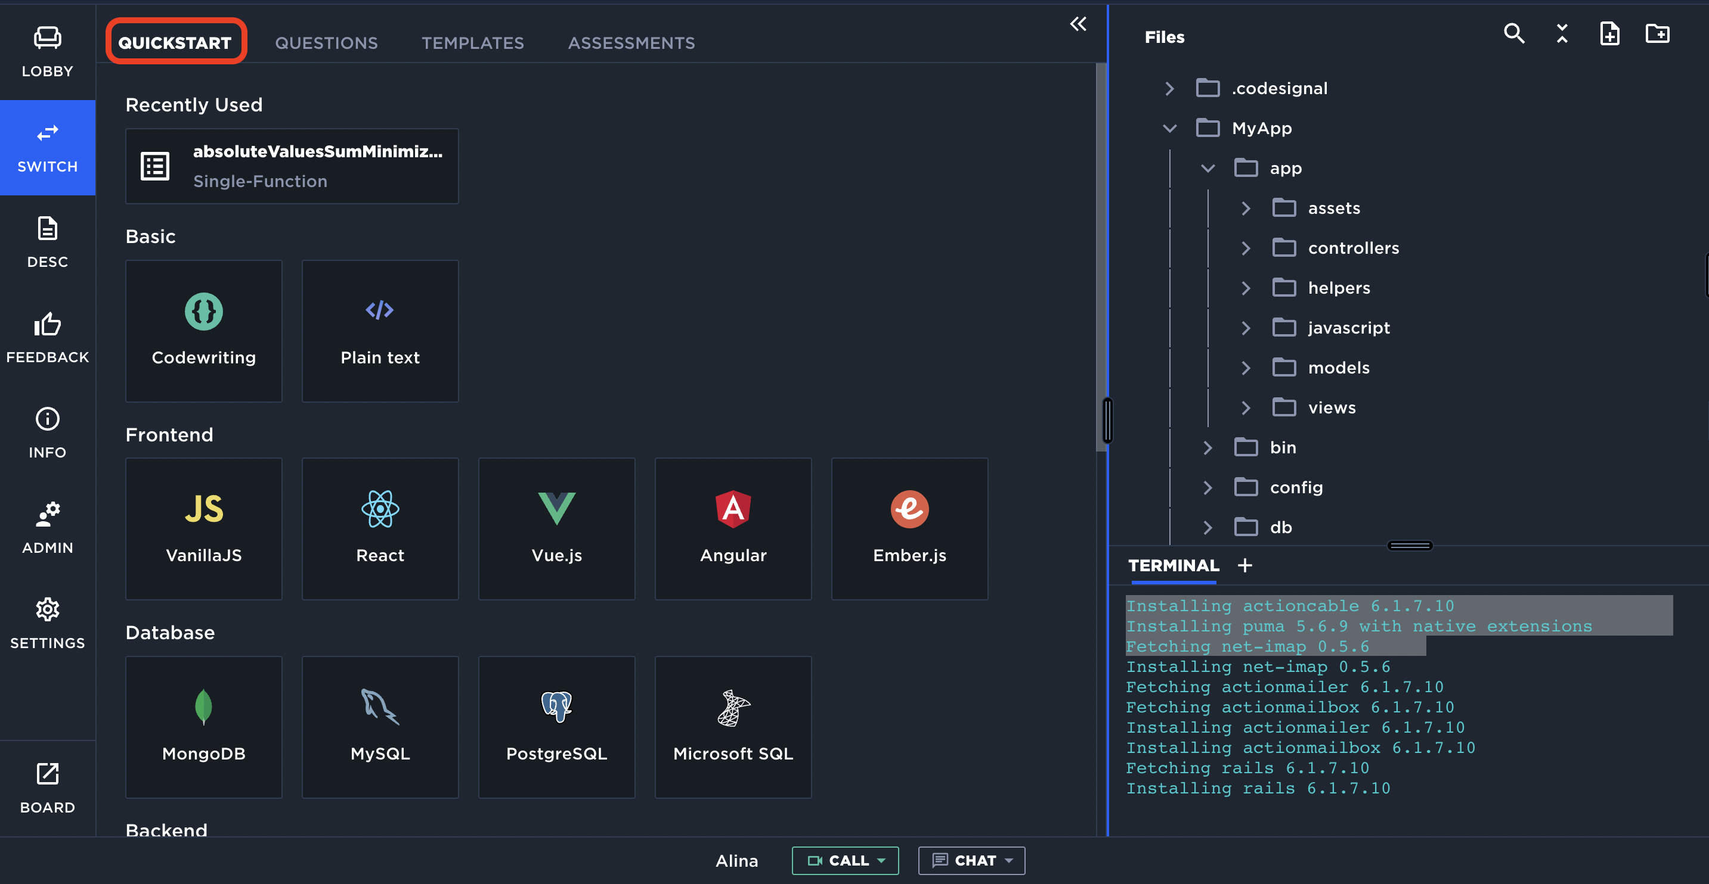Select the MyApp folder name
The width and height of the screenshot is (1709, 884).
[1262, 128]
